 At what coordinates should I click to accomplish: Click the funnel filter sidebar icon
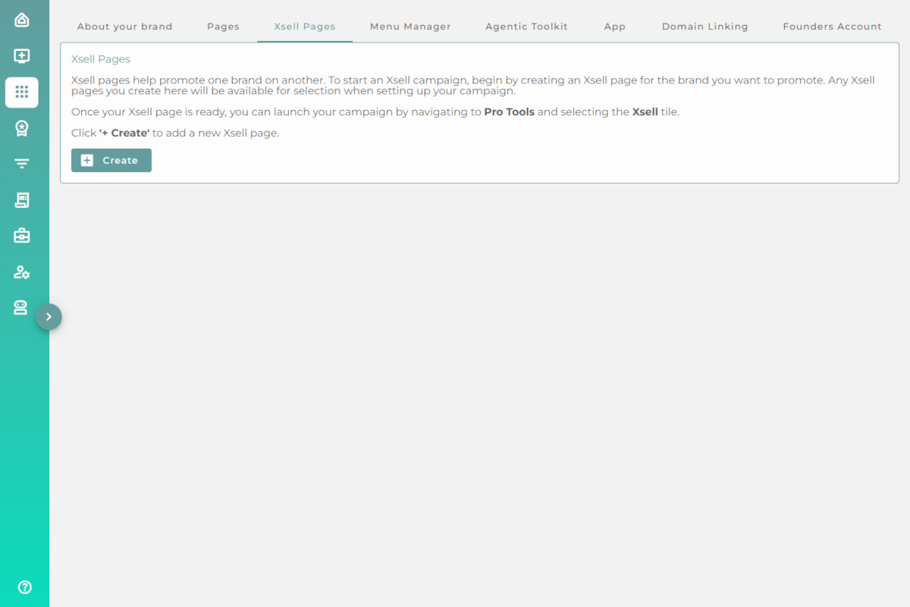[22, 164]
